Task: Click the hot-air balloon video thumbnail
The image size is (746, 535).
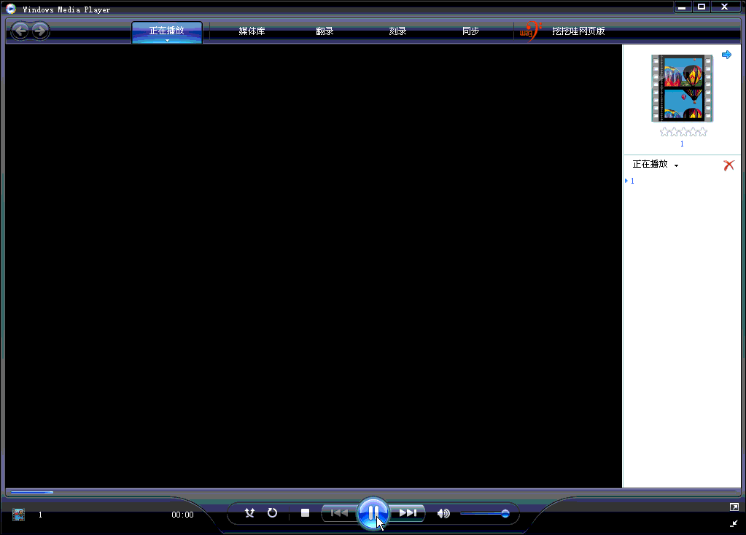Action: click(683, 88)
